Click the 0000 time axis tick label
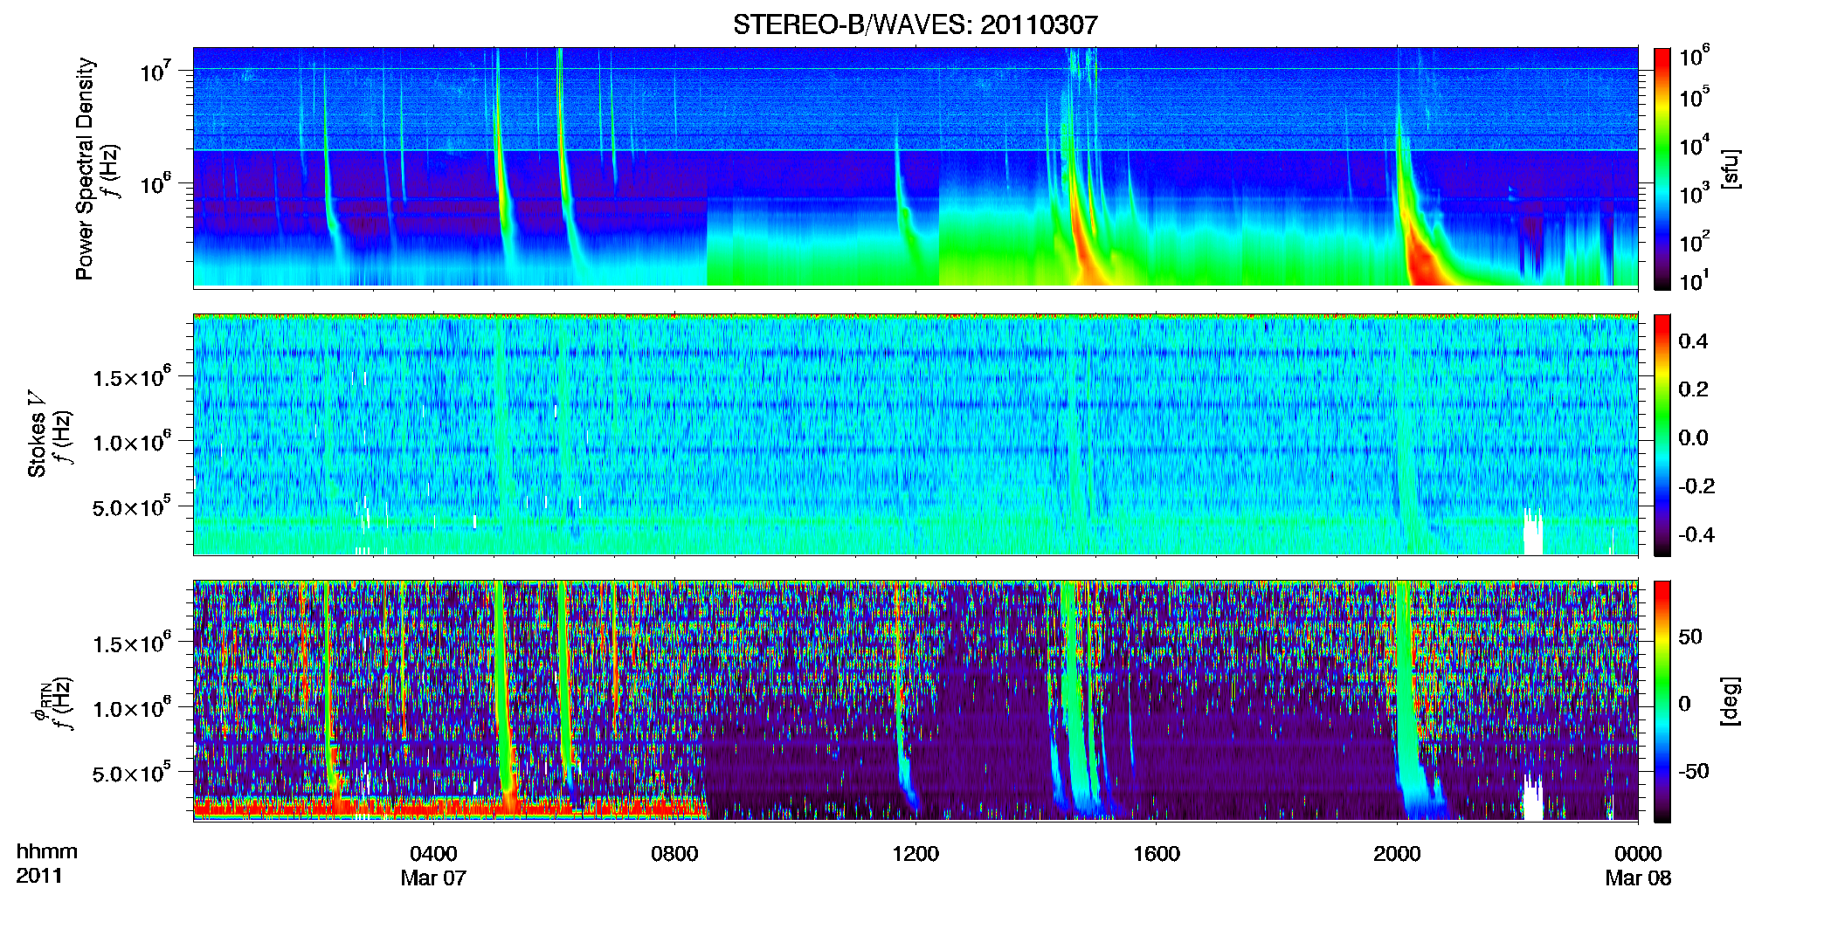The height and width of the screenshot is (943, 1831). pos(1638,853)
